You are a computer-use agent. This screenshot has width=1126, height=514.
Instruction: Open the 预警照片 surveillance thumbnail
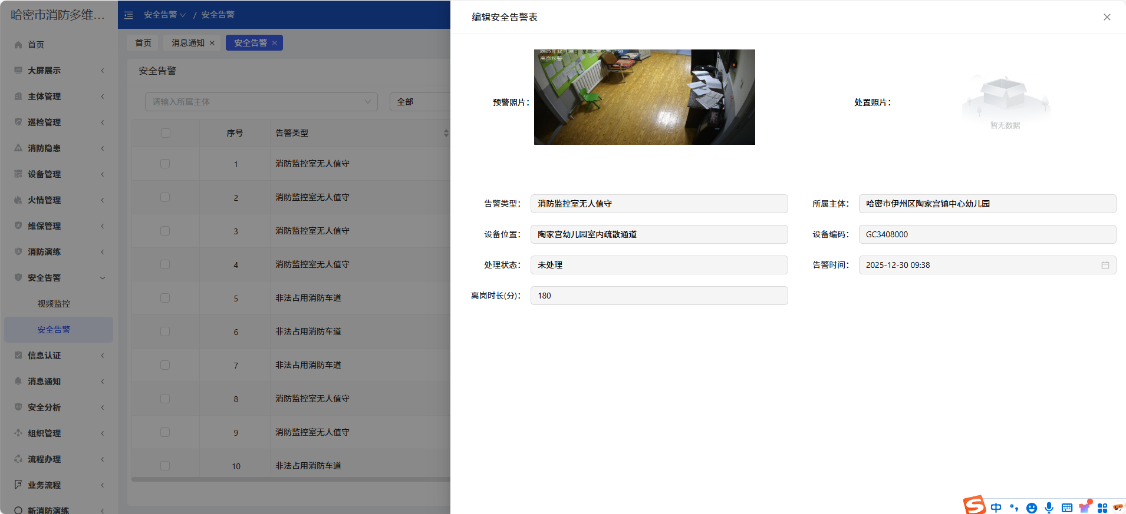(x=644, y=97)
